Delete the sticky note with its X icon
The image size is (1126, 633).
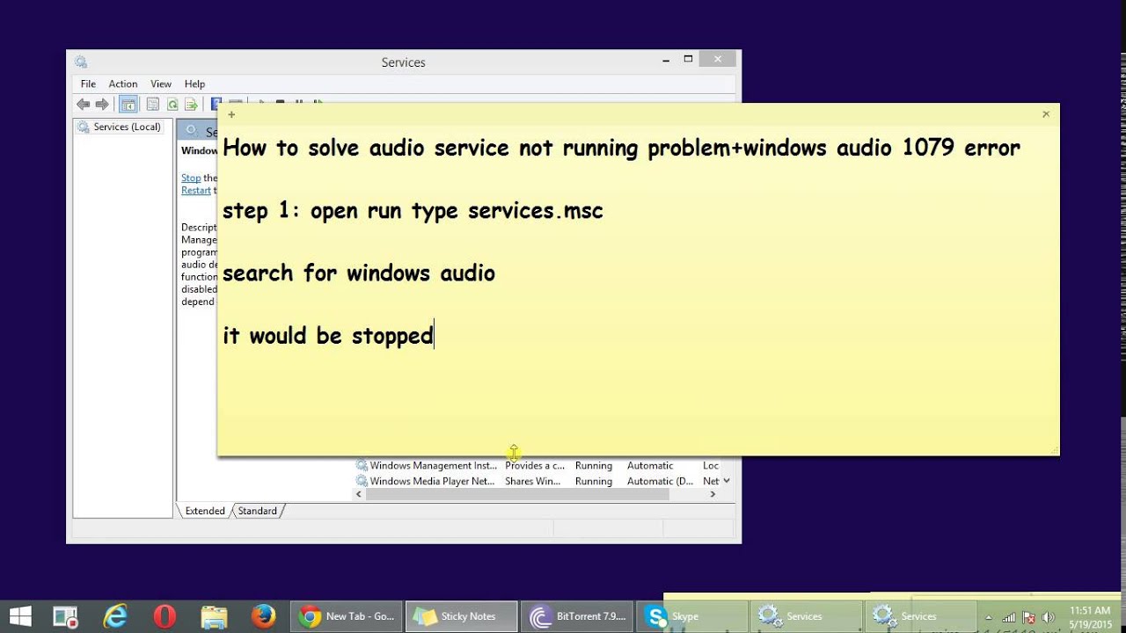point(1046,114)
